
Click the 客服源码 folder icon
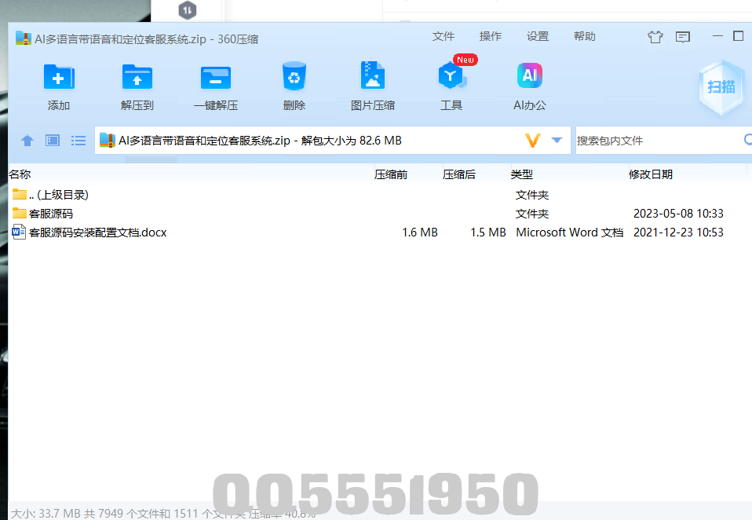pyautogui.click(x=19, y=213)
